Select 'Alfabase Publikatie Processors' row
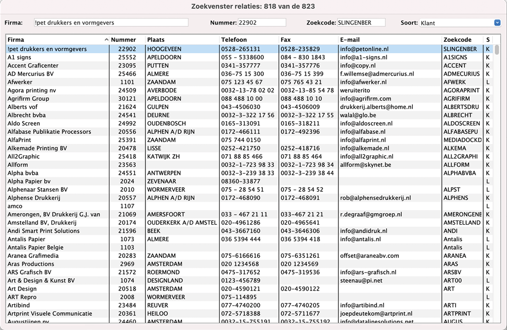This screenshot has height=330, width=507. coord(250,132)
